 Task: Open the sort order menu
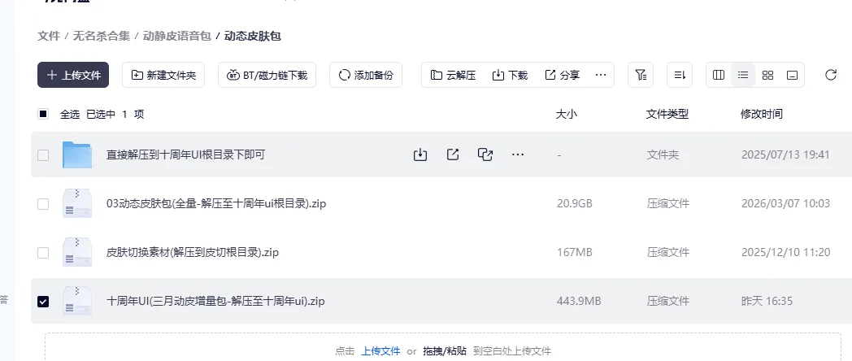coord(680,75)
